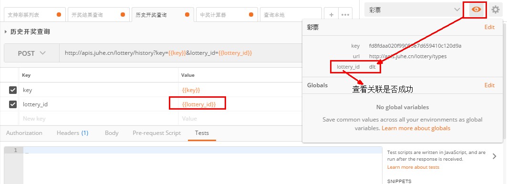Add a new request tab with plus
Image resolution: width=507 pixels, height=184 pixels.
(x=331, y=15)
